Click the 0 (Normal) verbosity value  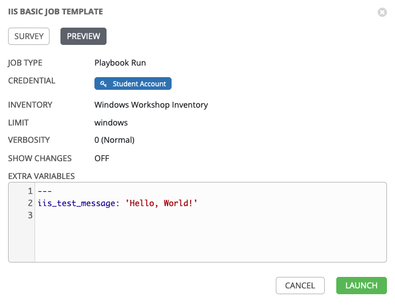pos(114,140)
